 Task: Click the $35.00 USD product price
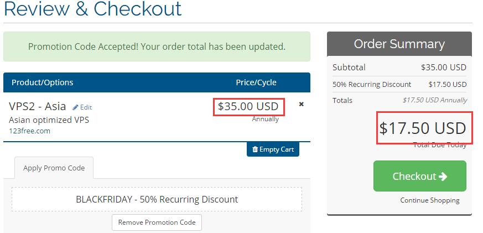pyautogui.click(x=248, y=107)
